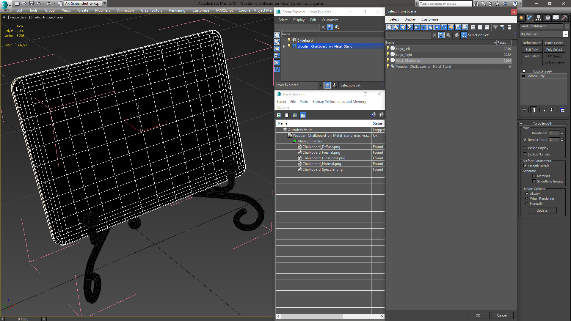The image size is (571, 321).
Task: Select Chalkboard_Normal.png in Asset Tracking
Action: (321, 164)
